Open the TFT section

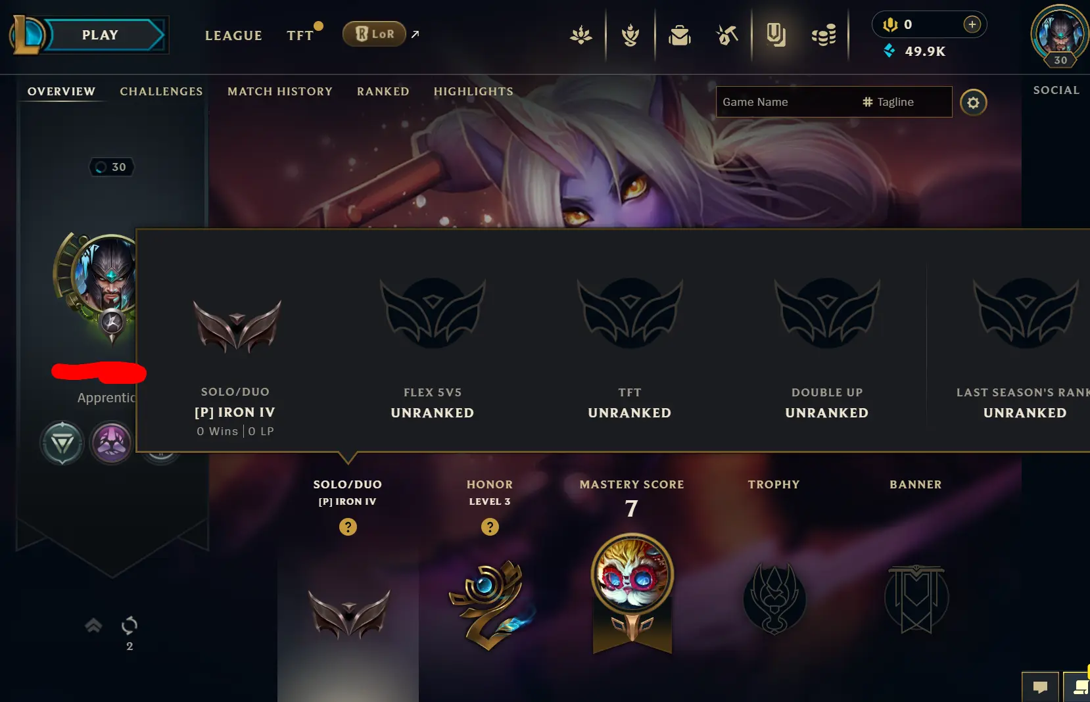pos(300,35)
